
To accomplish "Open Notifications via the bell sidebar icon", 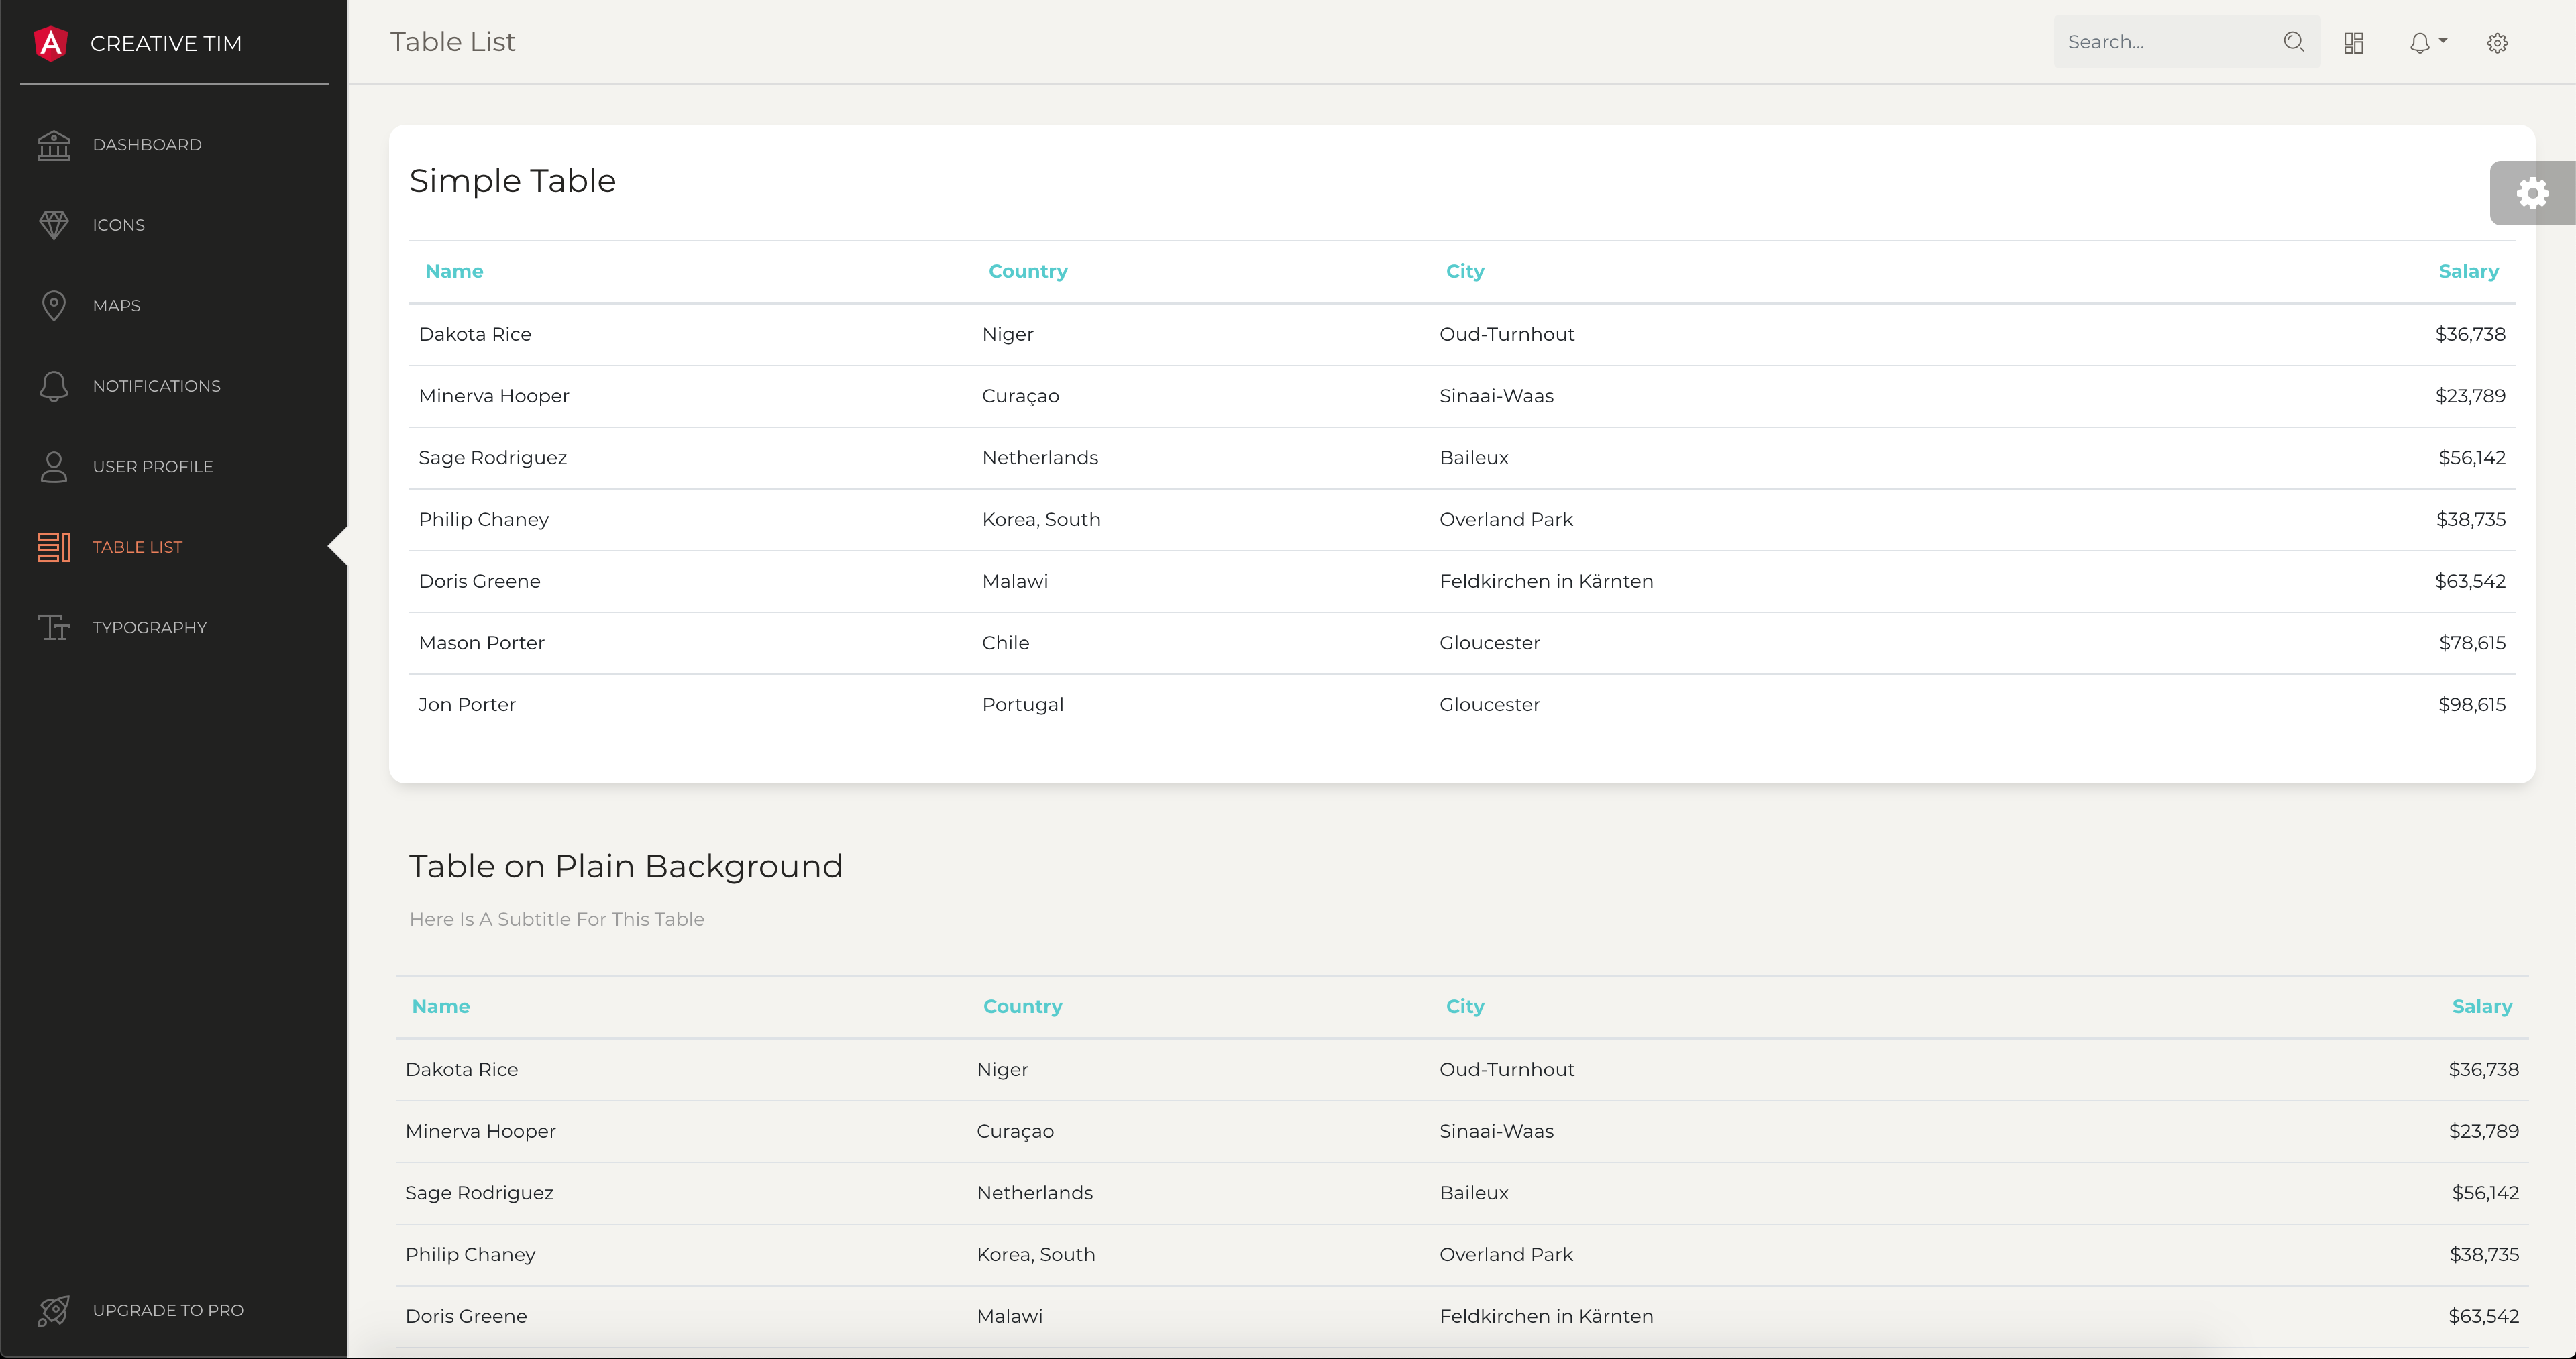I will point(55,385).
